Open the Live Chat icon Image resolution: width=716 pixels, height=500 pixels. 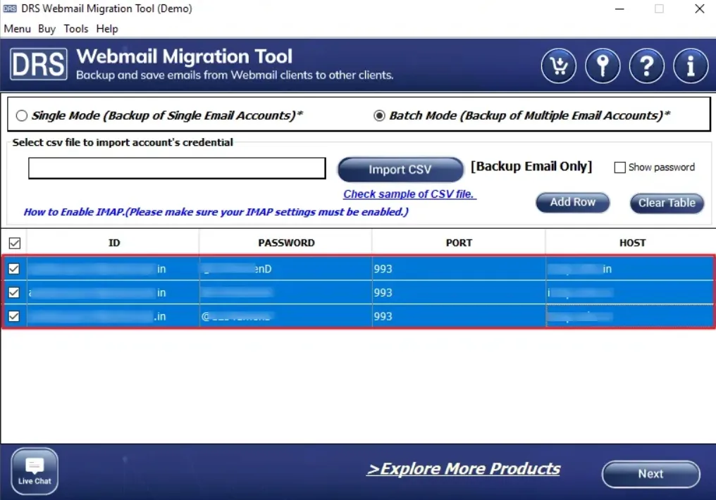point(35,470)
